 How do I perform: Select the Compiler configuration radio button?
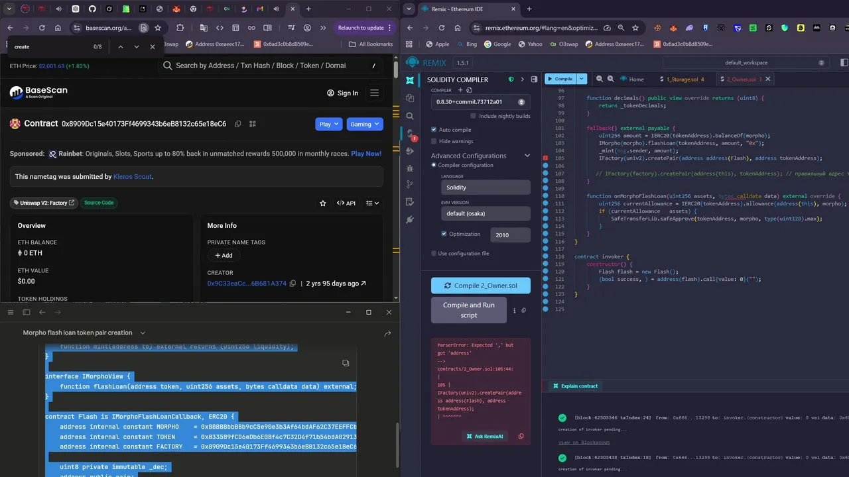[x=434, y=165]
